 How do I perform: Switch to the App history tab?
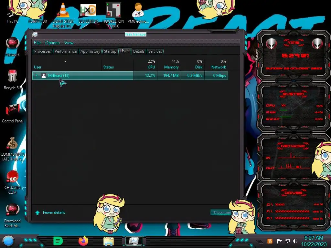(91, 51)
